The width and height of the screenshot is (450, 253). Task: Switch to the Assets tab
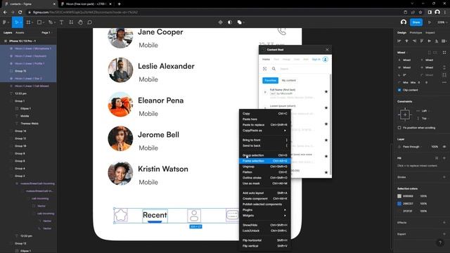pyautogui.click(x=20, y=33)
